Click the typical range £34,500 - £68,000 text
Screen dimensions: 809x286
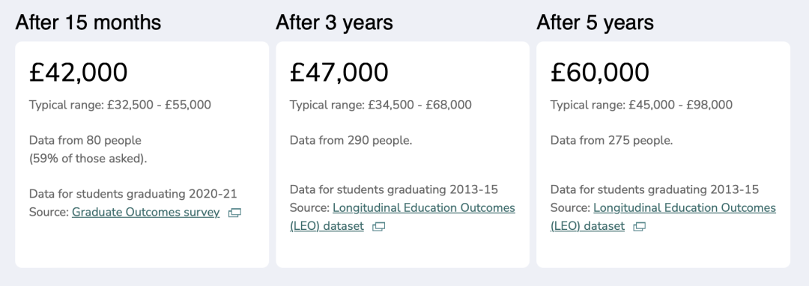(381, 105)
